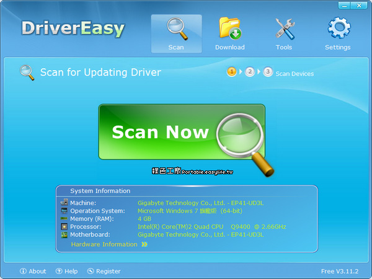Click the Intel Core 2 Quad Q9400 processor value
This screenshot has height=279, width=372.
(x=211, y=227)
